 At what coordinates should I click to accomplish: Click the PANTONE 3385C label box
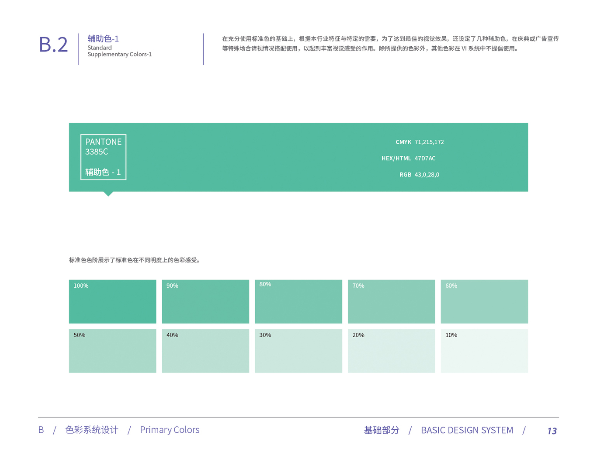click(x=103, y=157)
